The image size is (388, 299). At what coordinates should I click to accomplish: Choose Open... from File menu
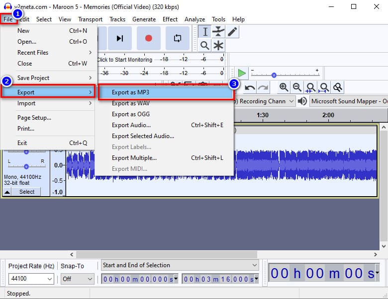click(48, 42)
